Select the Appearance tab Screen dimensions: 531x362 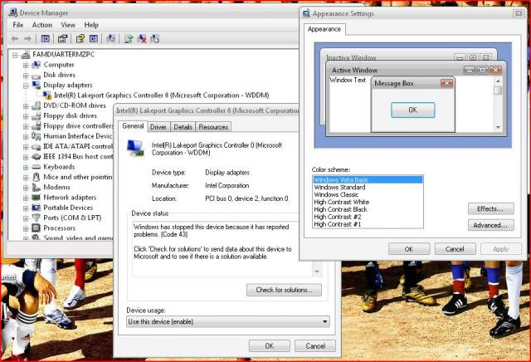[324, 29]
